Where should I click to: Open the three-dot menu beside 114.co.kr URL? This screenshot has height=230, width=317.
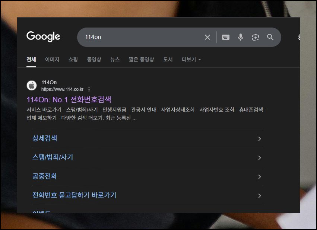[x=89, y=89]
